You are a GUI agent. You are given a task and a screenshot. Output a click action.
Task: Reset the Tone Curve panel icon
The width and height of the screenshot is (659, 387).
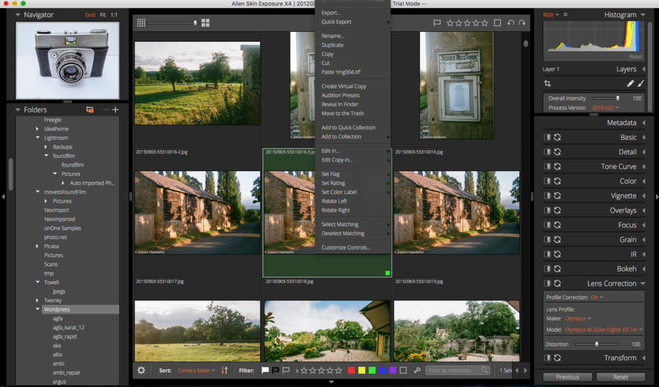(x=557, y=167)
